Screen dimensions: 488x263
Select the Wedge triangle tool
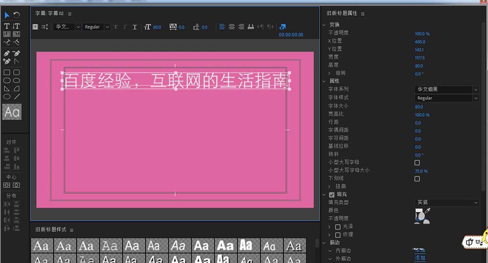point(7,88)
